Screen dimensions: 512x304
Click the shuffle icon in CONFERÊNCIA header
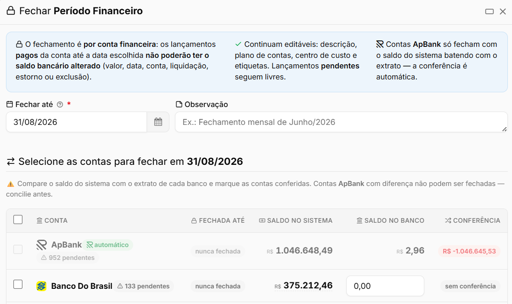[448, 221]
